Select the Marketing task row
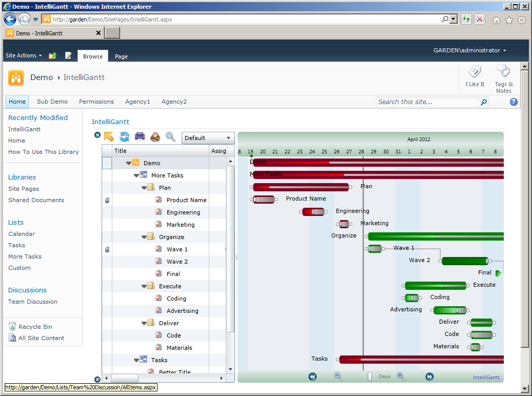Viewport: 532px width, 396px height. (164, 225)
